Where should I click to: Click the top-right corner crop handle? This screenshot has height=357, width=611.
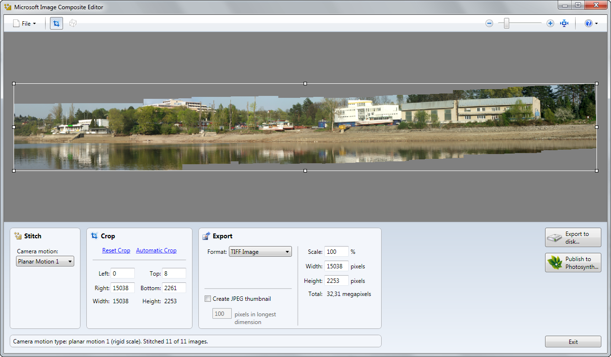click(596, 84)
